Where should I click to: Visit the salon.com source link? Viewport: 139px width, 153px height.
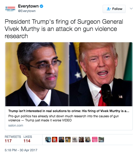[x=16, y=125]
